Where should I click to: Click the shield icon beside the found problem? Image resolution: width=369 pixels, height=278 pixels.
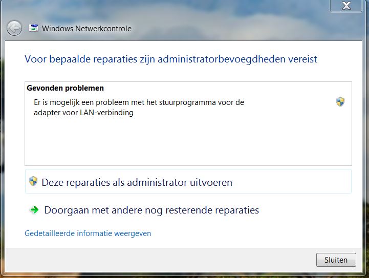pos(340,102)
